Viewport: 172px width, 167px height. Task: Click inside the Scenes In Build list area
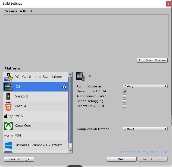click(x=86, y=36)
